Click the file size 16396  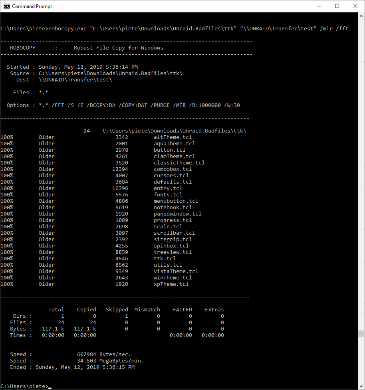(120, 188)
